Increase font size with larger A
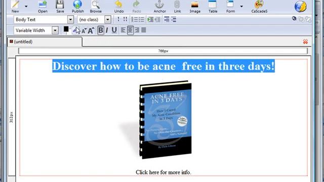The width and height of the screenshot is (324, 182). 91,30
